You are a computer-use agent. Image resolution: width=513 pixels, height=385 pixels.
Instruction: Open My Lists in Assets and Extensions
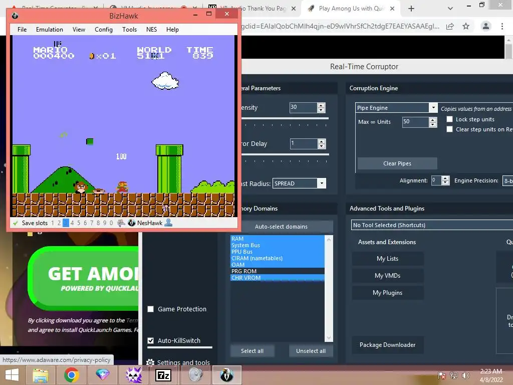click(388, 259)
